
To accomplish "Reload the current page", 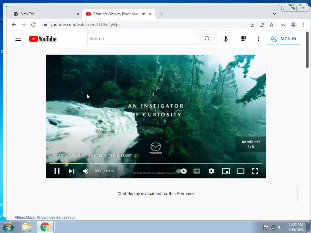I will pyautogui.click(x=33, y=25).
